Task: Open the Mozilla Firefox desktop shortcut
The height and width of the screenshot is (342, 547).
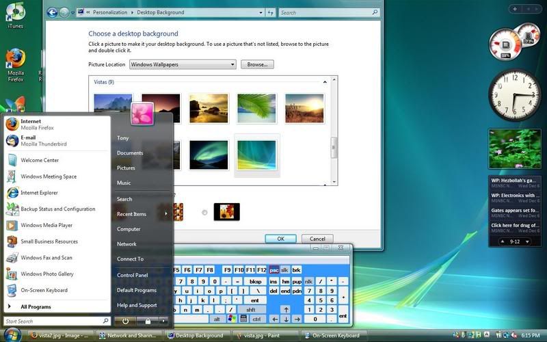Action: (x=15, y=66)
